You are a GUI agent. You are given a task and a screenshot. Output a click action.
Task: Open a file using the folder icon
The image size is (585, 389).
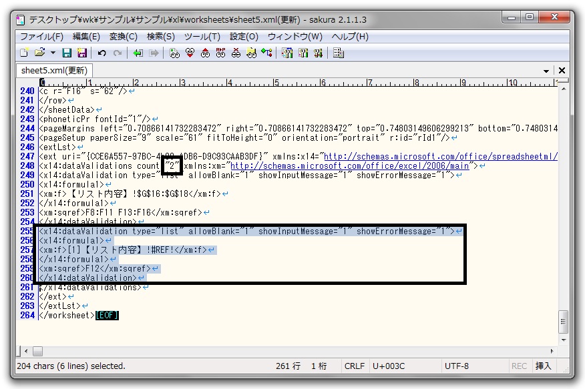[x=39, y=53]
